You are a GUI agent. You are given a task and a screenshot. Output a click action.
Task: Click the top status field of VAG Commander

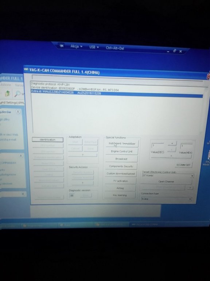[117, 79]
